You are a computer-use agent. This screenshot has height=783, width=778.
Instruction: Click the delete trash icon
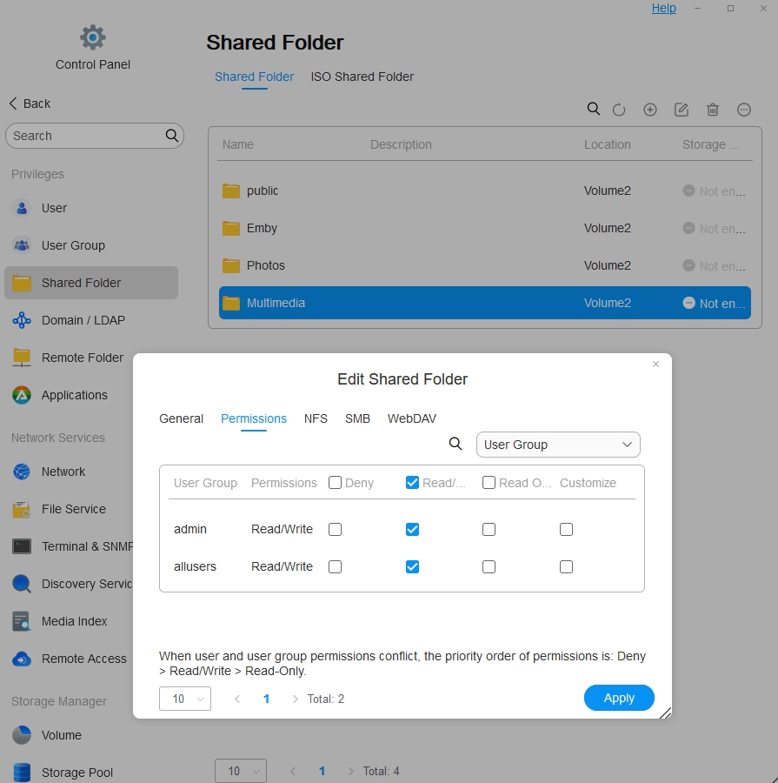713,110
